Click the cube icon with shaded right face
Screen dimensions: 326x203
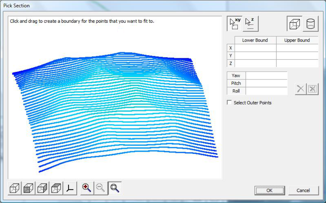[x=42, y=188]
